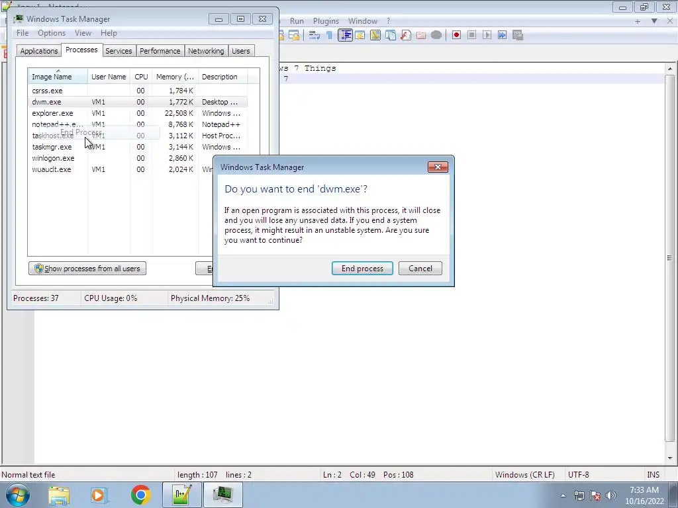Open the Function List toolbar icon
Image resolution: width=678 pixels, height=508 pixels.
[406, 35]
